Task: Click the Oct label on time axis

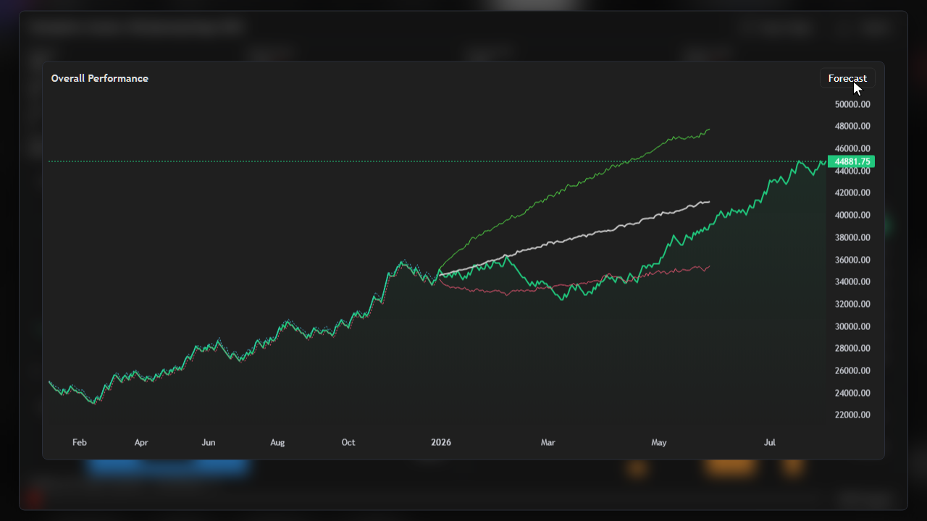Action: pyautogui.click(x=348, y=442)
